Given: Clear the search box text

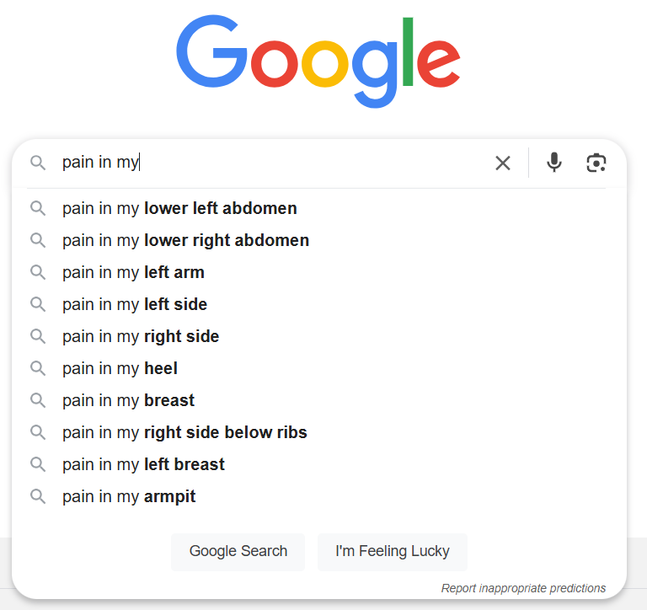Looking at the screenshot, I should (503, 163).
